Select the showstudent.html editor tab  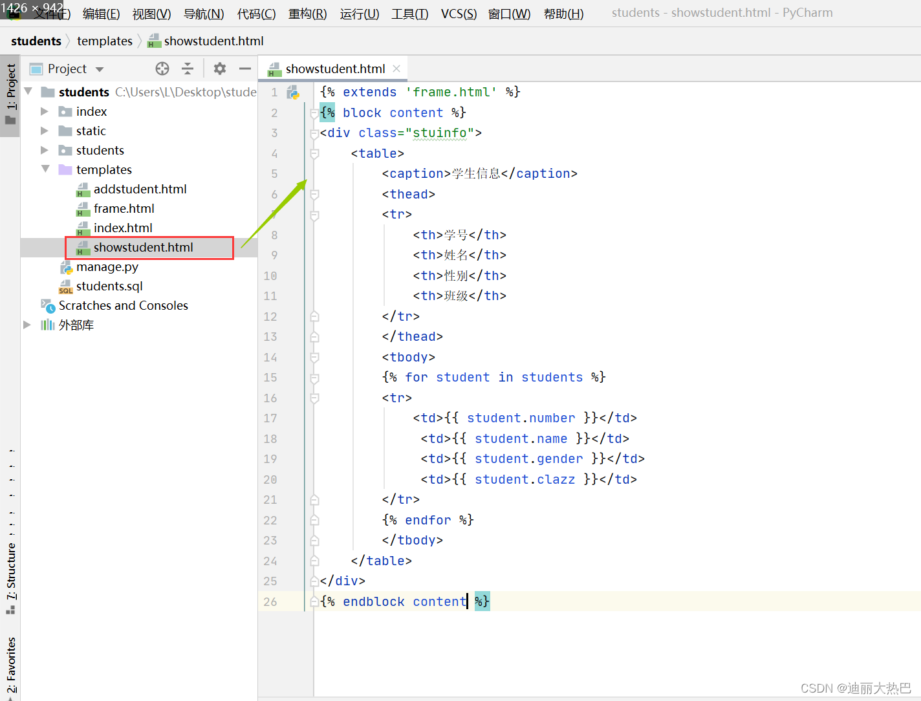(x=335, y=69)
